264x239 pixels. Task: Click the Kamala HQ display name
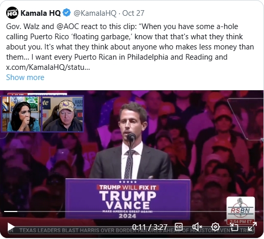pos(40,13)
